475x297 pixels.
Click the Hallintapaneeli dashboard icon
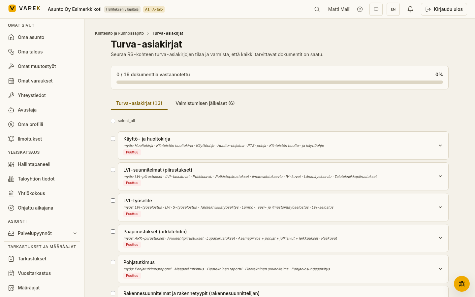pyautogui.click(x=11, y=164)
